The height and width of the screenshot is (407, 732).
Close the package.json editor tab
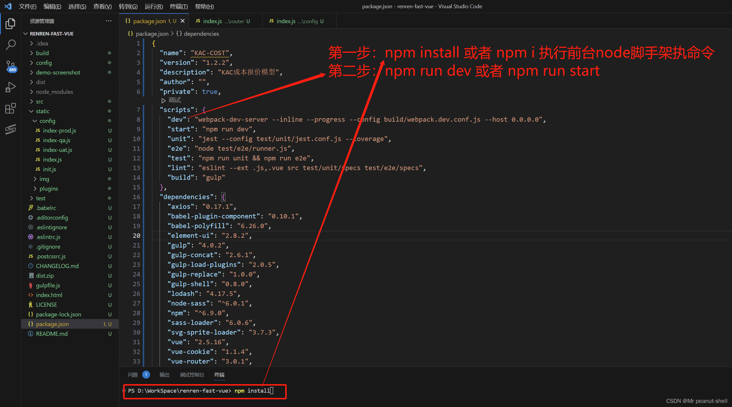[x=183, y=21]
